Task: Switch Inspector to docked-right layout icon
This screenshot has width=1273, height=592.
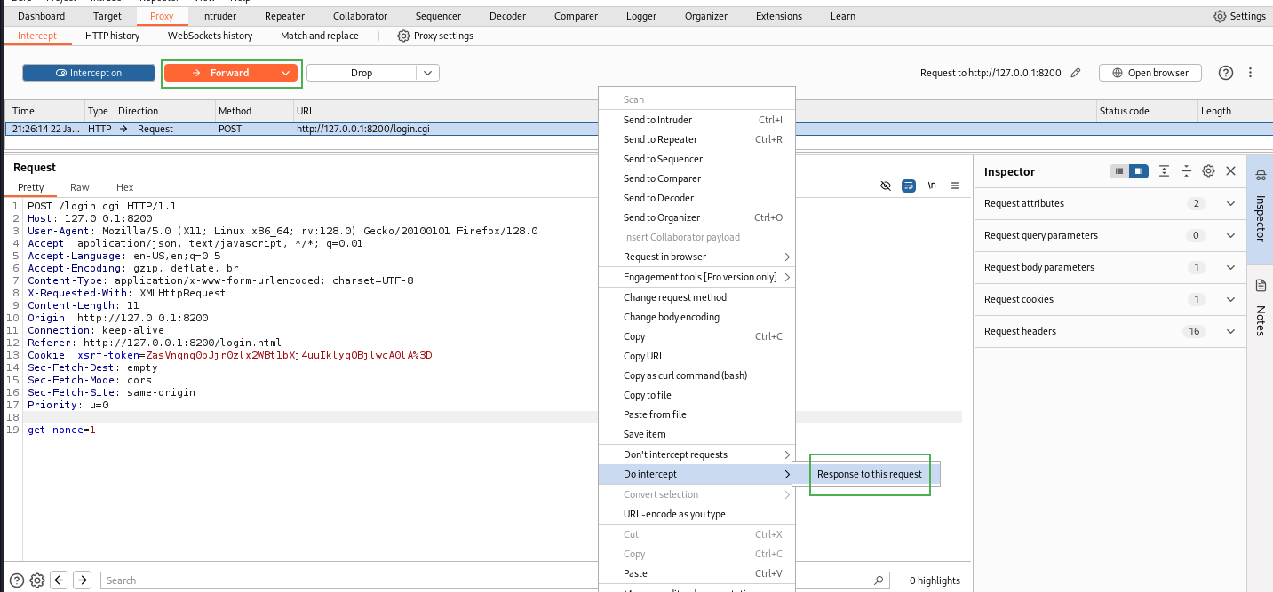Action: pyautogui.click(x=1139, y=171)
